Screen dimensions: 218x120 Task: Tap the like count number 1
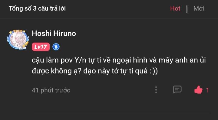pyautogui.click(x=207, y=90)
